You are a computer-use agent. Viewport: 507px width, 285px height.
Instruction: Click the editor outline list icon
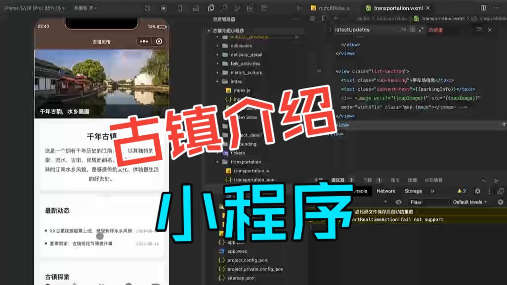pos(312,18)
